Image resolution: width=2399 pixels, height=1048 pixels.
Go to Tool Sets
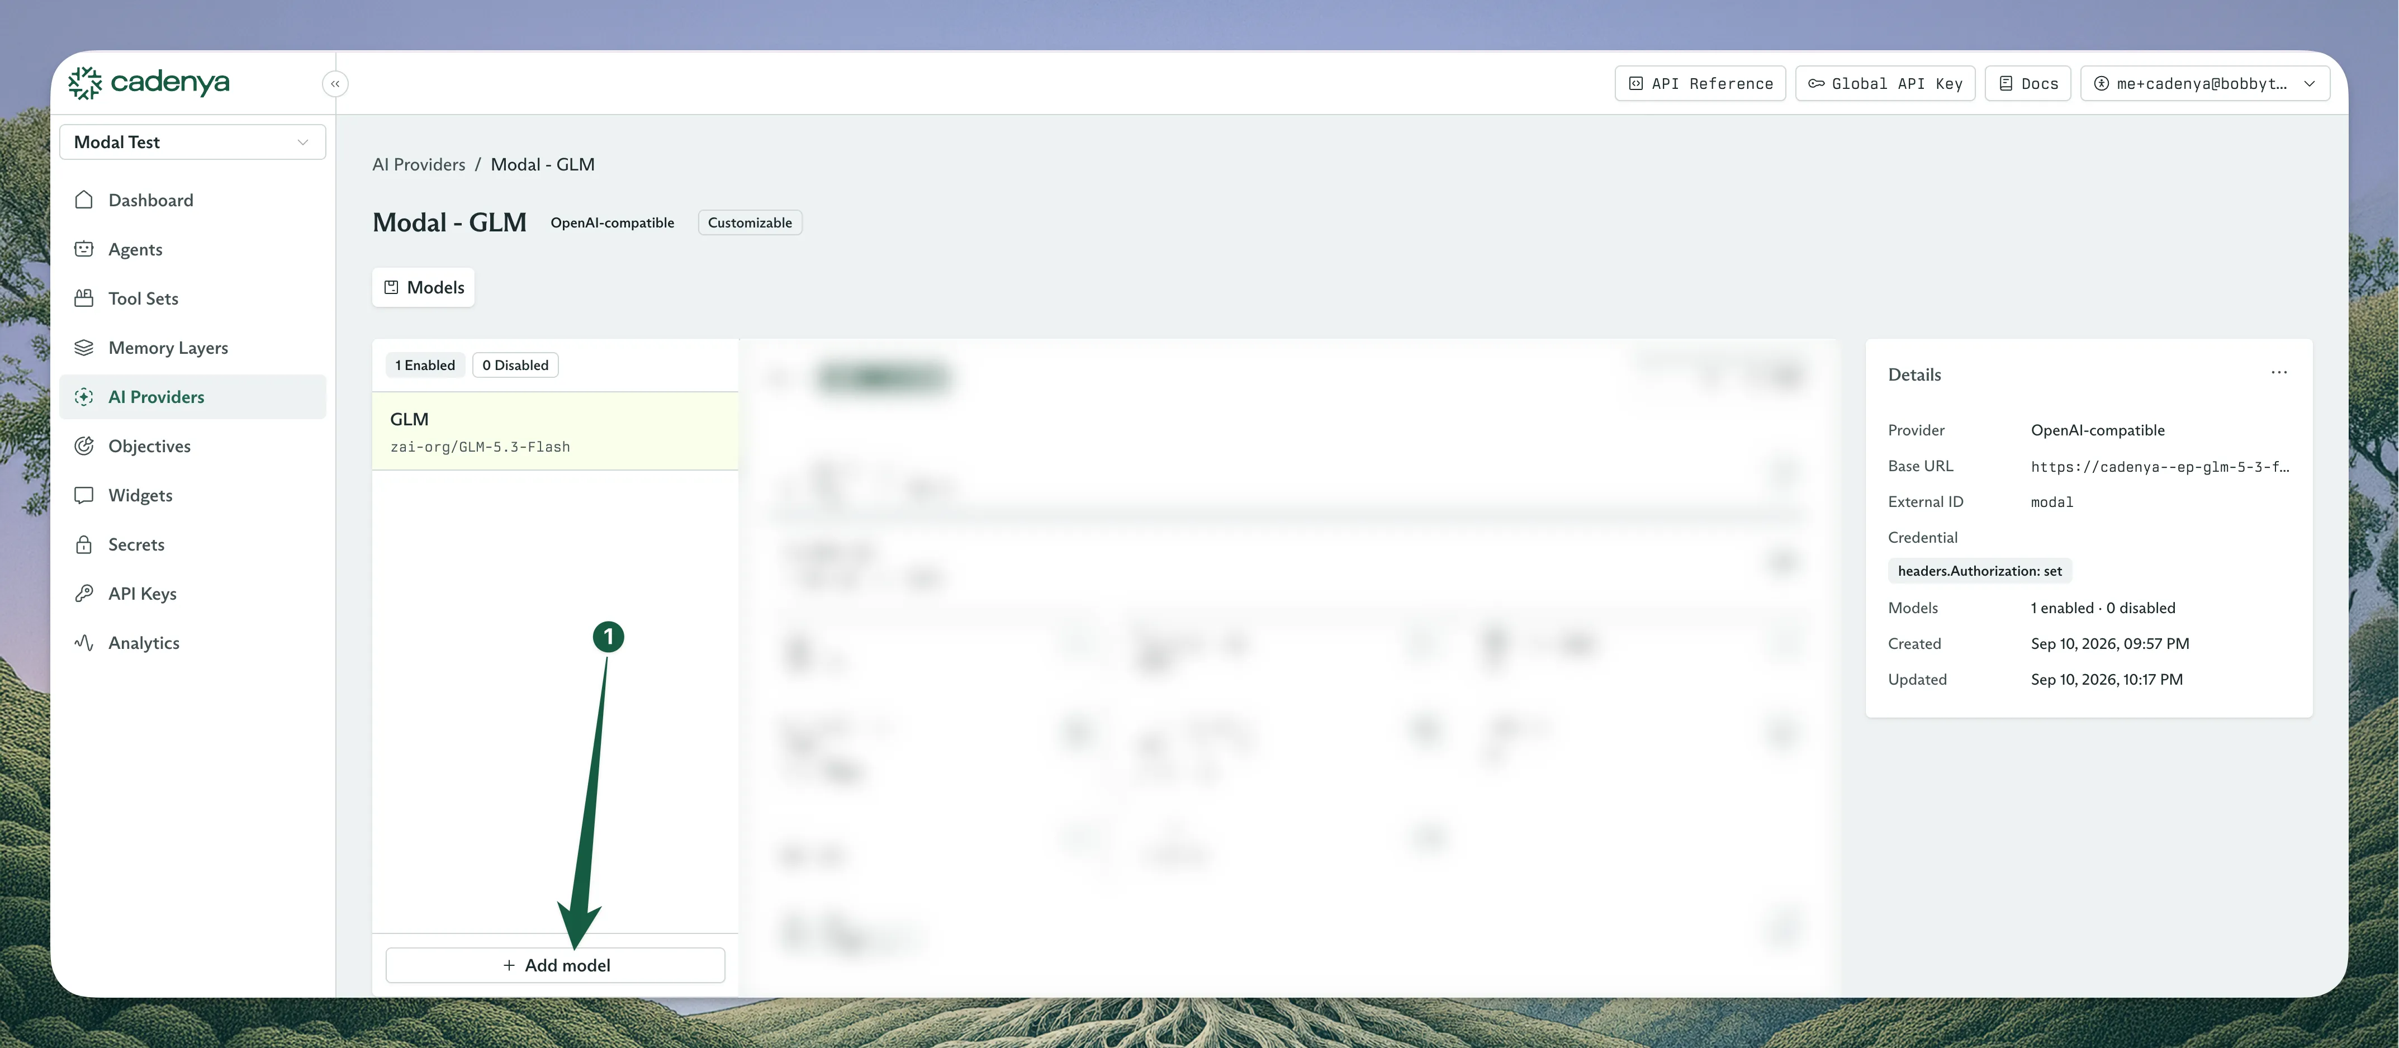click(x=193, y=299)
